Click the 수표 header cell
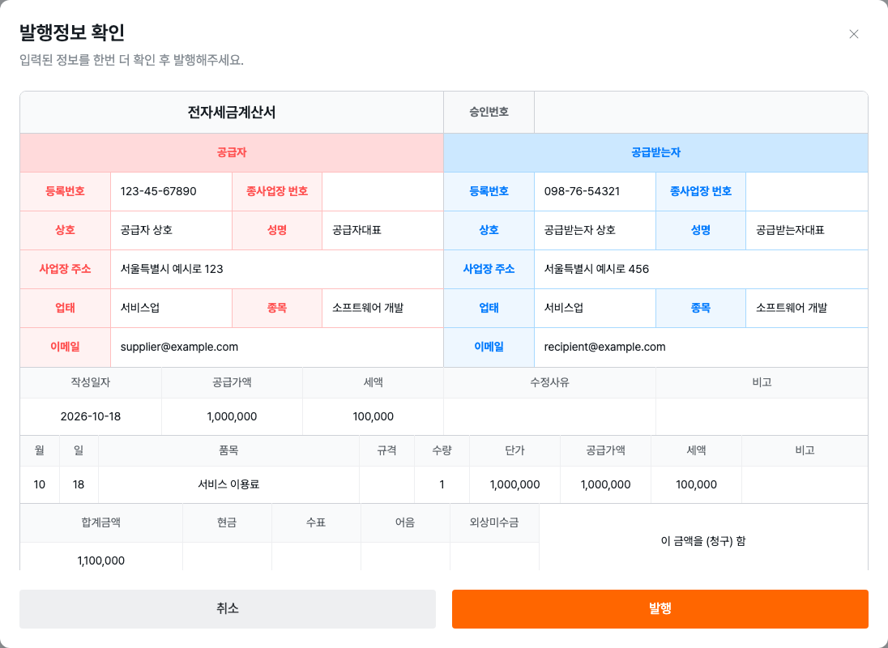The width and height of the screenshot is (888, 648). [x=315, y=523]
